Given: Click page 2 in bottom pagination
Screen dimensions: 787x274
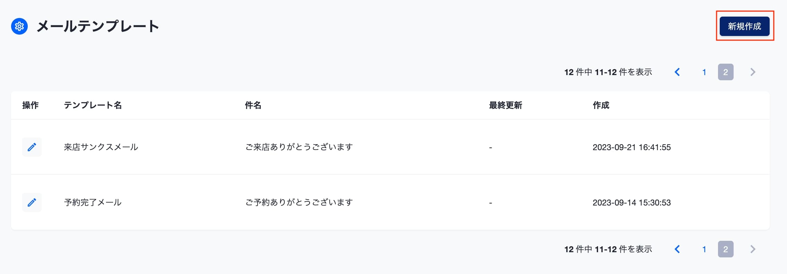Looking at the screenshot, I should click(725, 249).
